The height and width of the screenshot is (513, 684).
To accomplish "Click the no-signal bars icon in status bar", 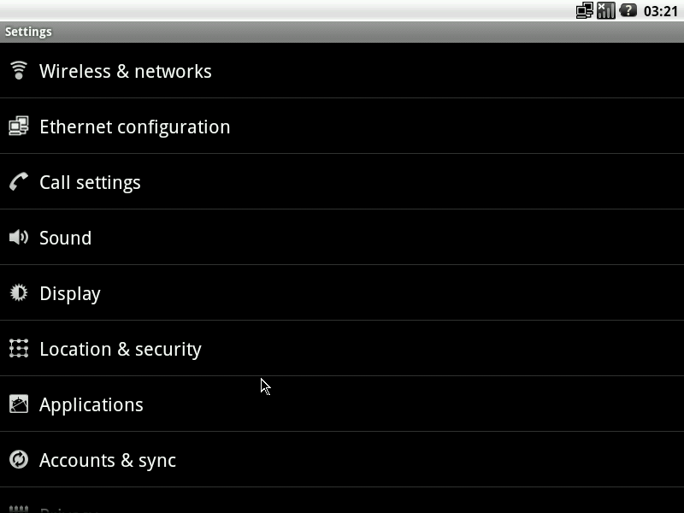I will coord(606,10).
